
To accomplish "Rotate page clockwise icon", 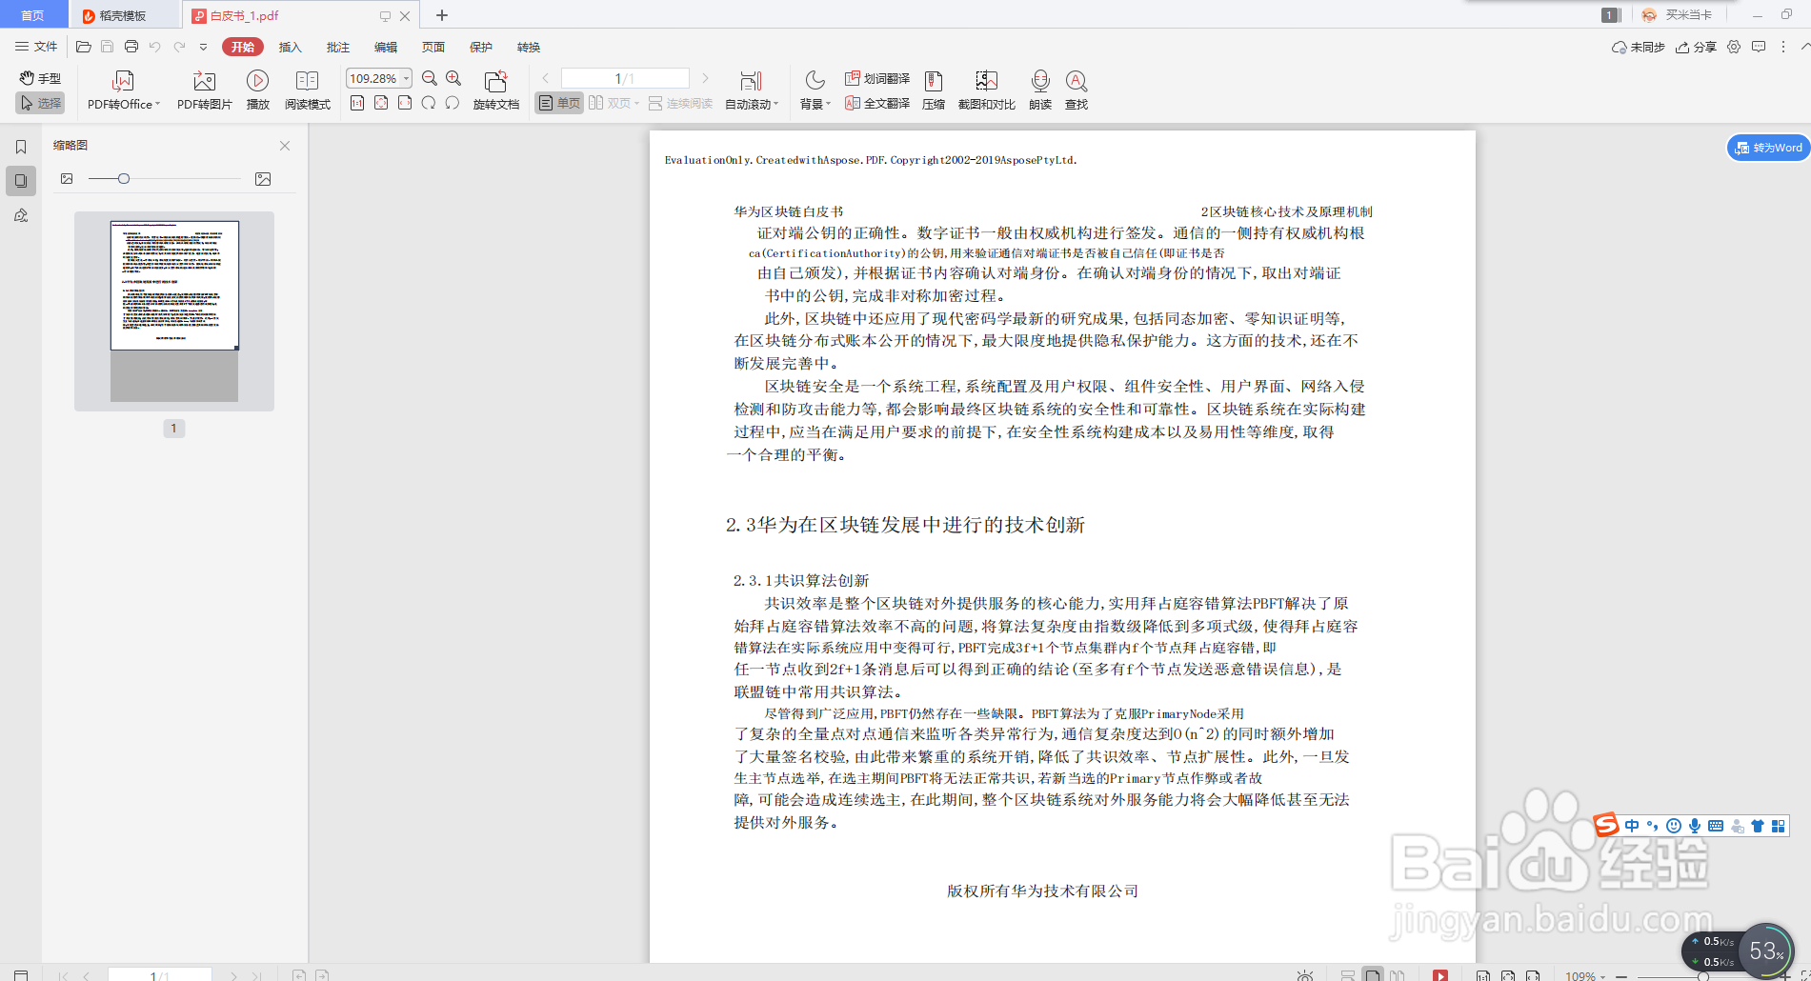I will (429, 103).
